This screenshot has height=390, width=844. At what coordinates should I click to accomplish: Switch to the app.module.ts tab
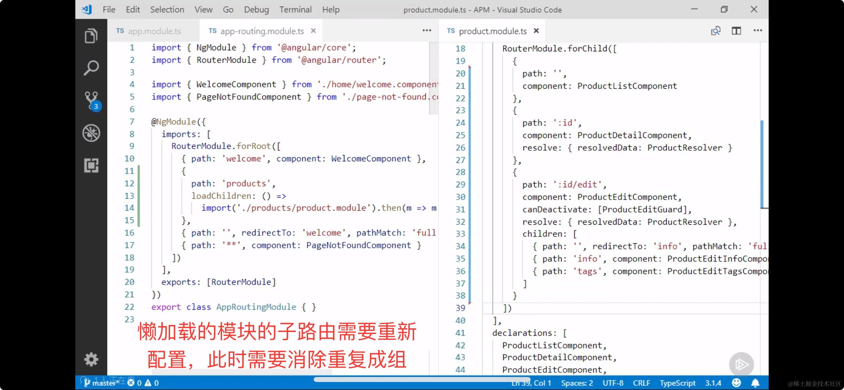(x=154, y=31)
